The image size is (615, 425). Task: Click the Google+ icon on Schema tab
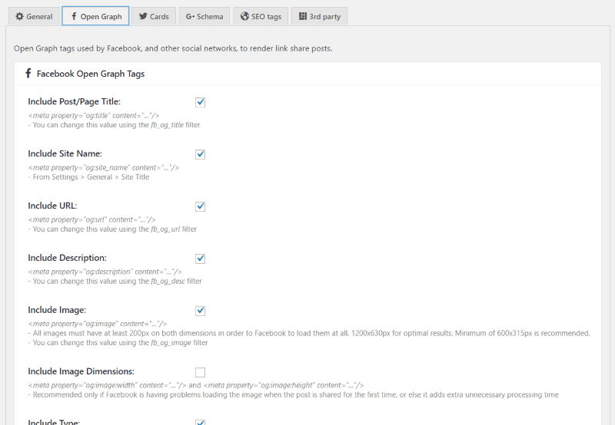[190, 16]
